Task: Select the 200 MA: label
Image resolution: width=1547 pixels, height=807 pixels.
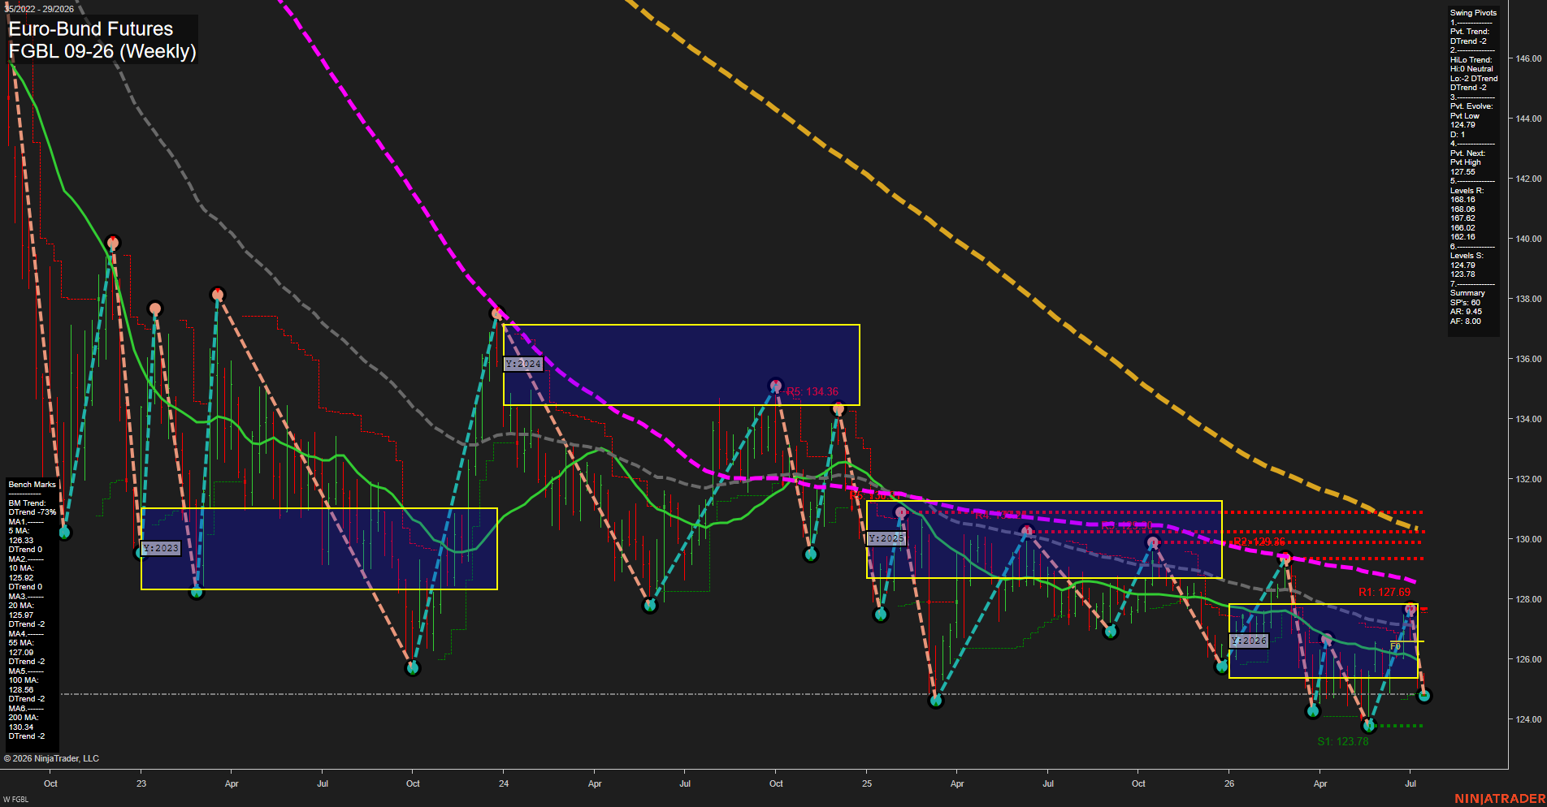Action: (x=24, y=718)
